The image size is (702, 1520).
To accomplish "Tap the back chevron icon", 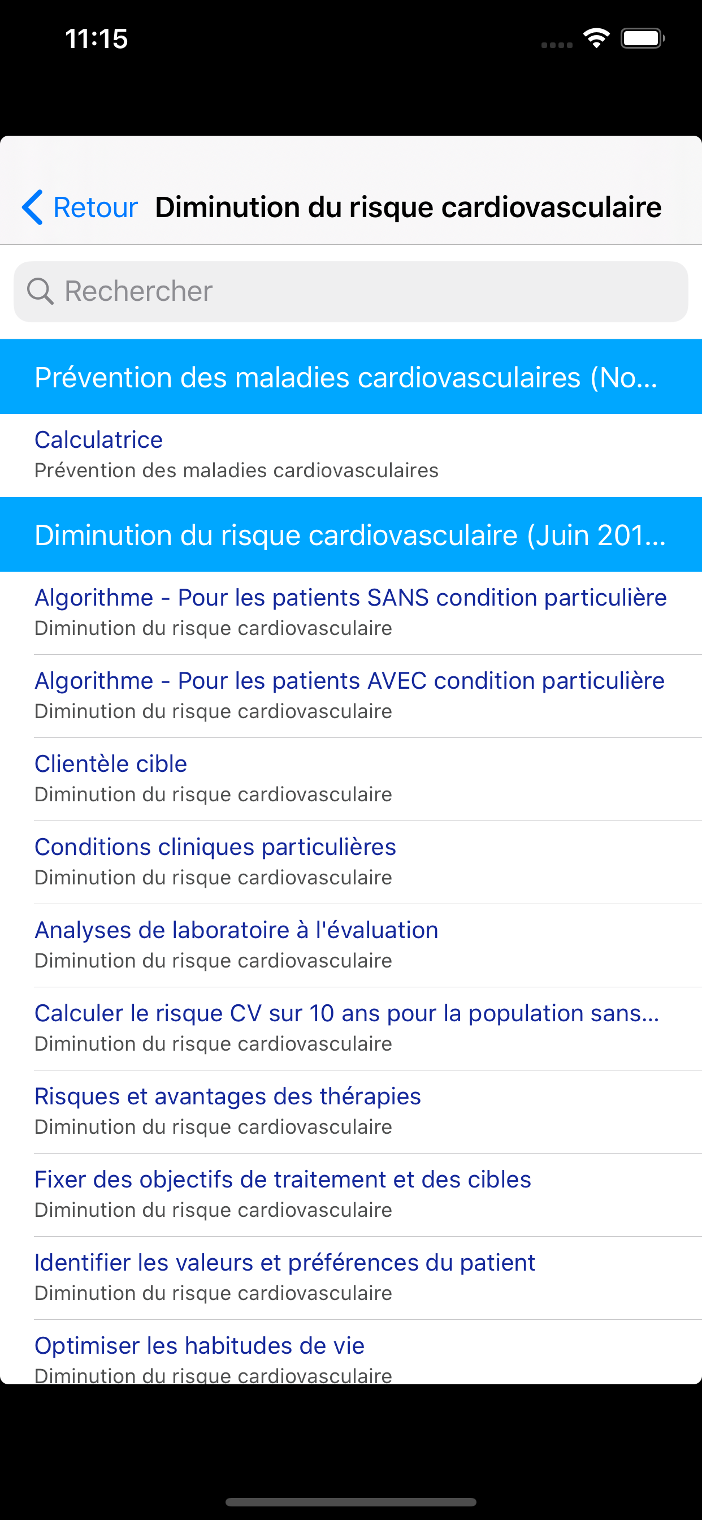I will pos(32,207).
